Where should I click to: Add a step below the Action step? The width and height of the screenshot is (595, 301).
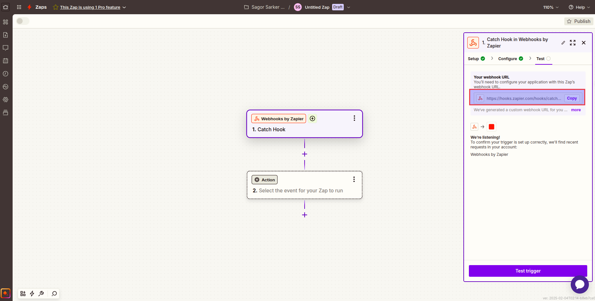[305, 215]
